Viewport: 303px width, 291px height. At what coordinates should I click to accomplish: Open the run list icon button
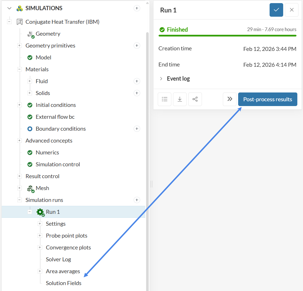click(164, 99)
